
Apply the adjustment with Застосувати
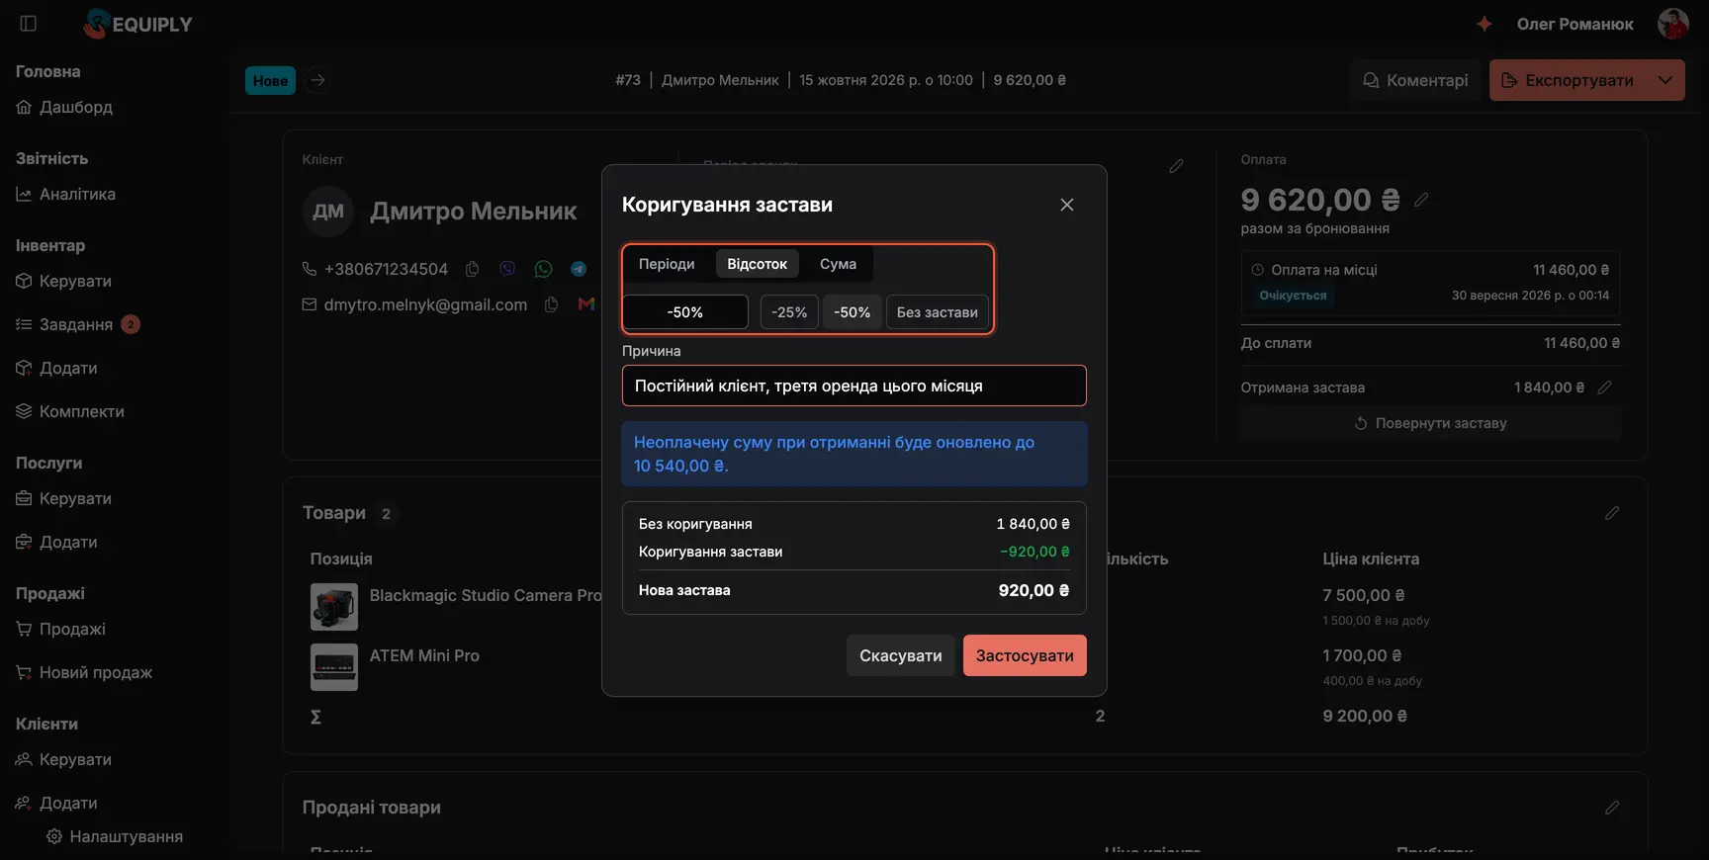click(1025, 655)
